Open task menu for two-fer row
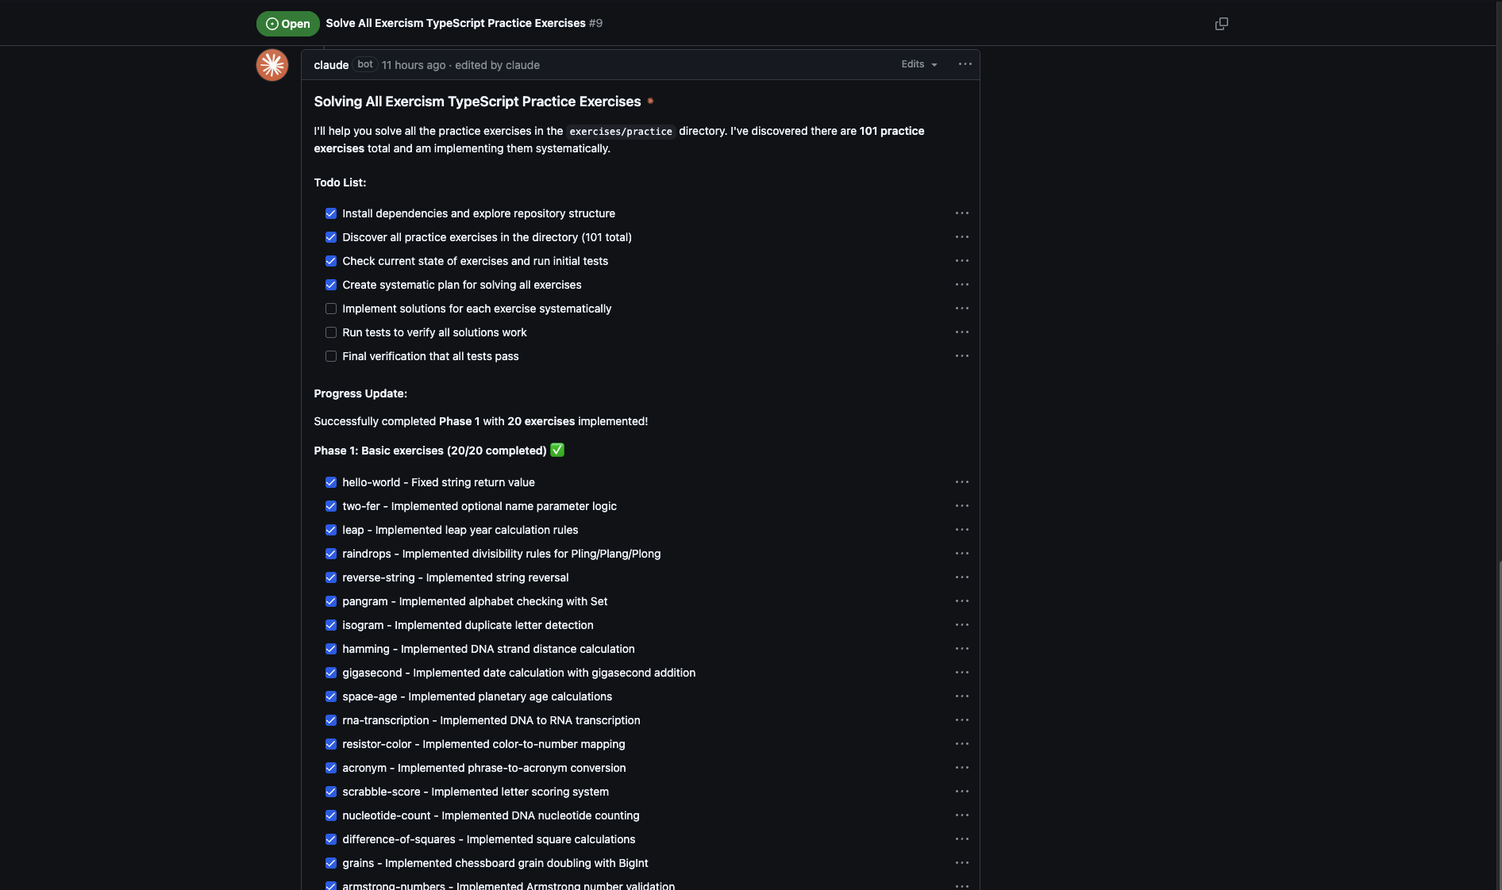Screen dimensions: 1502x890 pyautogui.click(x=962, y=506)
